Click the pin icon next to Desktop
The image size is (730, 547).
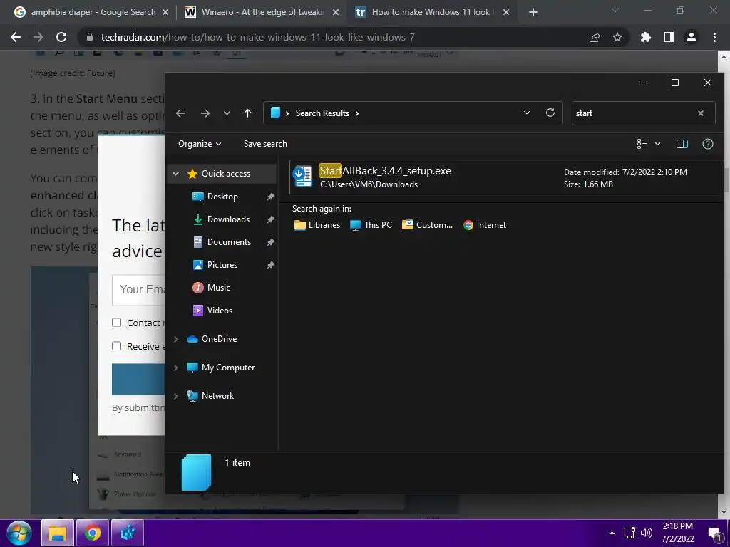pos(270,197)
